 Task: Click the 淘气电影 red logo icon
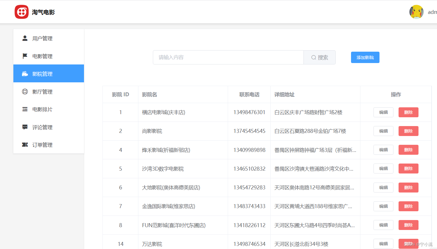[22, 12]
